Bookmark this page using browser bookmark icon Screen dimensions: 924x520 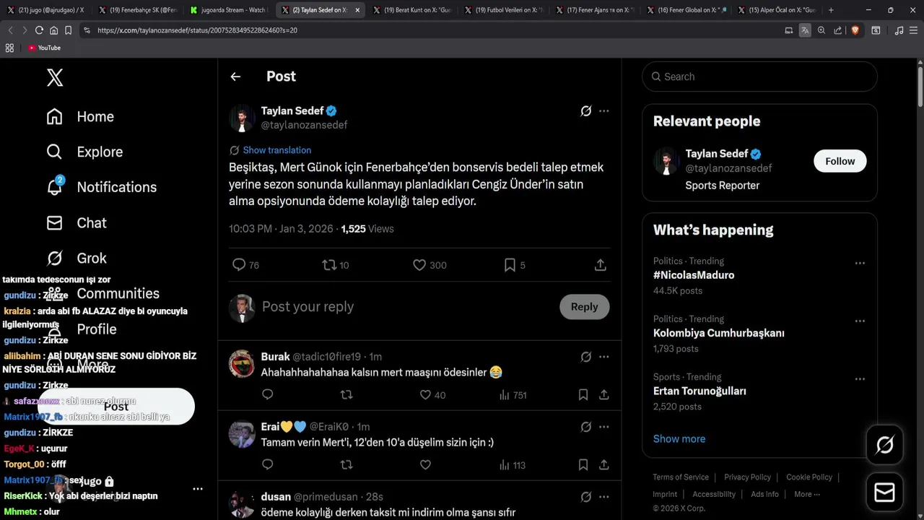pos(68,30)
